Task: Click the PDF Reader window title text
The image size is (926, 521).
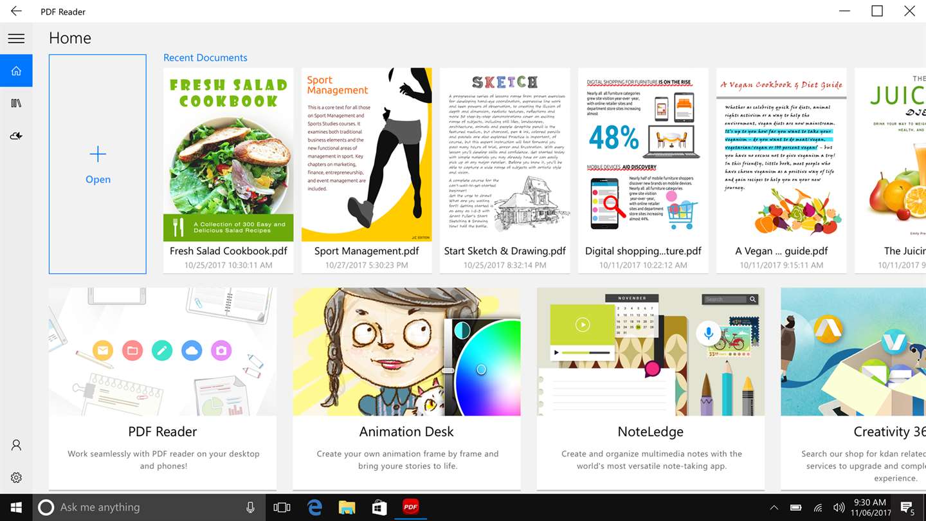Action: (63, 12)
